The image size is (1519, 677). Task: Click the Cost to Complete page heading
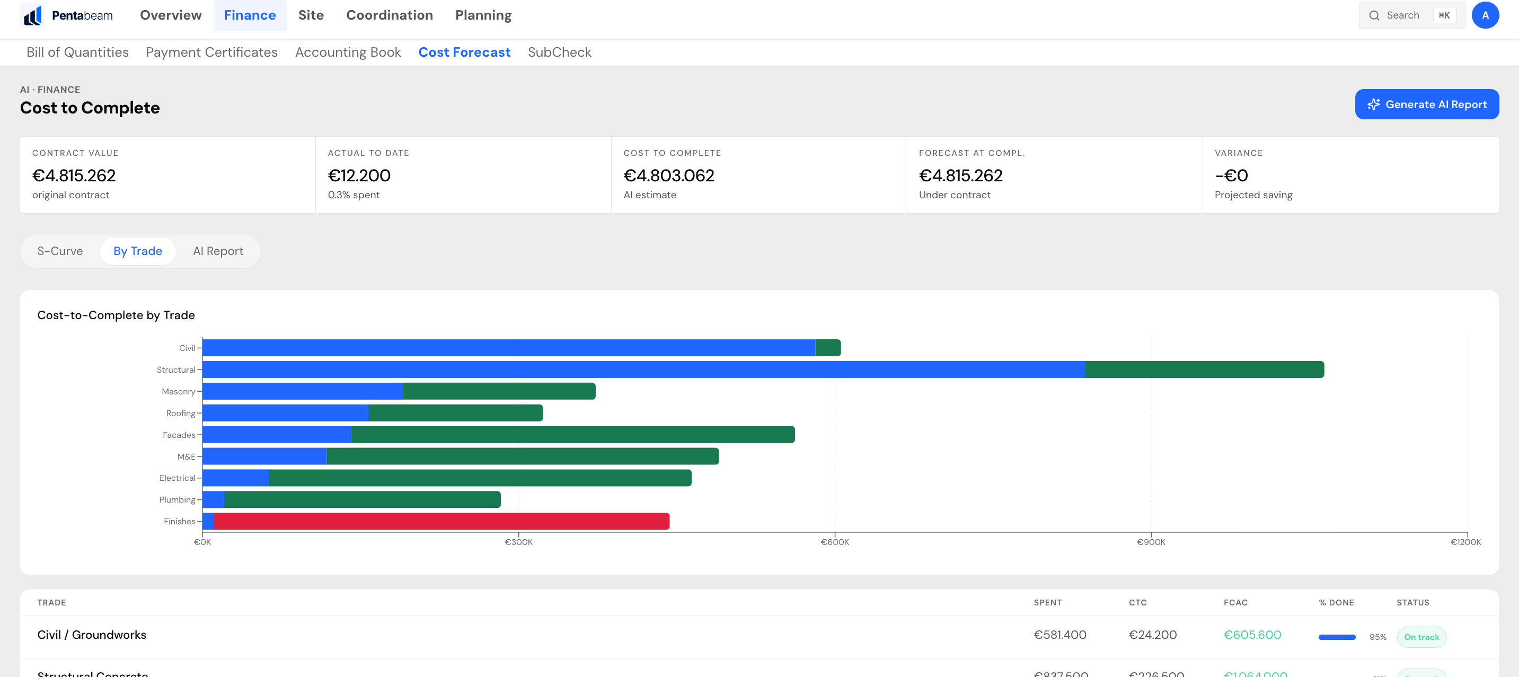[x=90, y=108]
